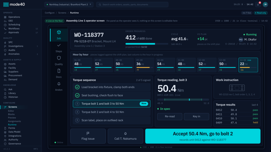Click the Facility layers icon
The height and width of the screenshot is (152, 271).
click(5, 68)
